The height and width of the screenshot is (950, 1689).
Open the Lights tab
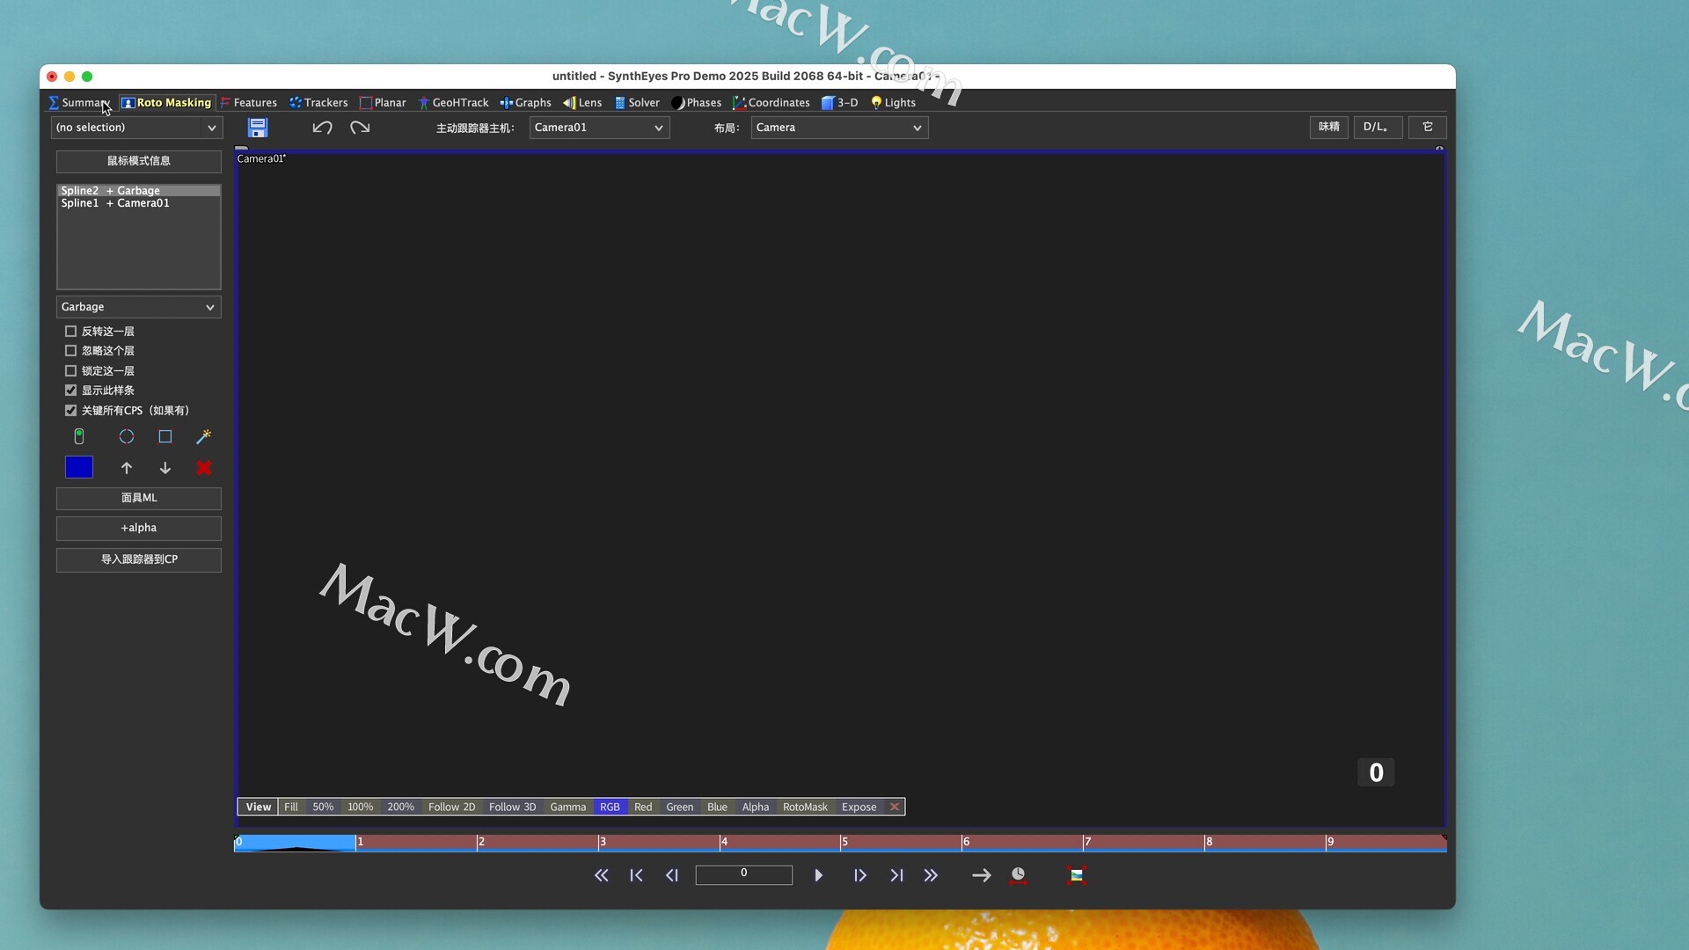click(894, 103)
